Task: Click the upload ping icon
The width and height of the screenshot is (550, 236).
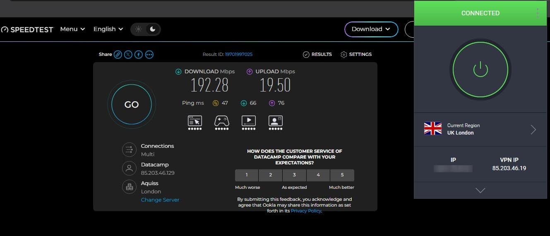Action: click(272, 103)
